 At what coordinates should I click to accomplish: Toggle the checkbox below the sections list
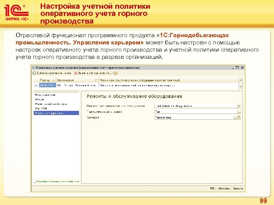(35, 181)
